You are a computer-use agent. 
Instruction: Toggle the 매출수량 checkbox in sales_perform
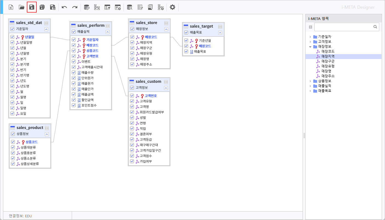(x=74, y=72)
